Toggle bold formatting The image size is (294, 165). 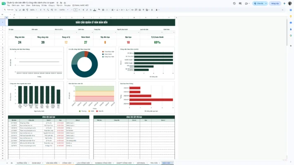pos(83,10)
